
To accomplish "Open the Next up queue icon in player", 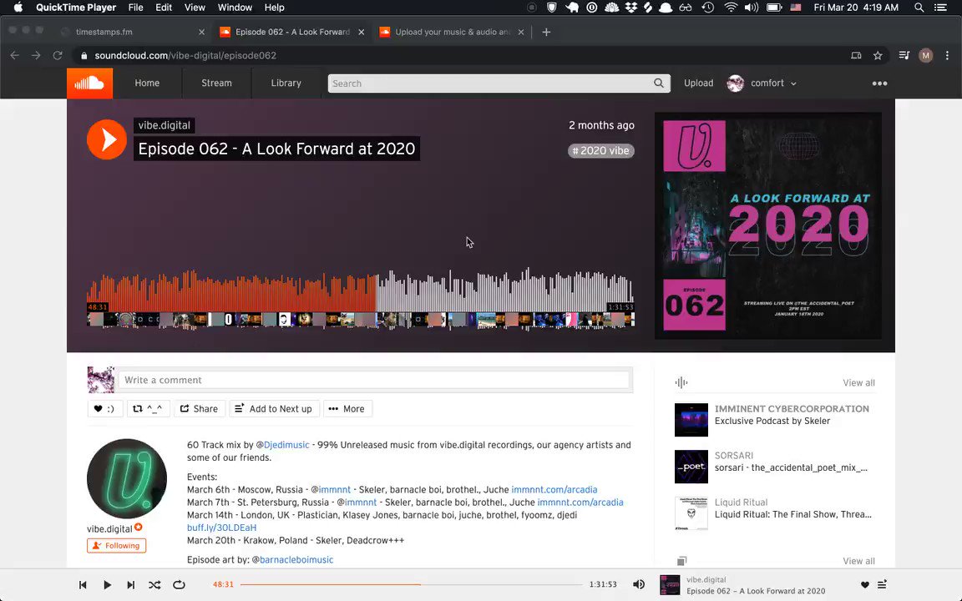I will 882,584.
